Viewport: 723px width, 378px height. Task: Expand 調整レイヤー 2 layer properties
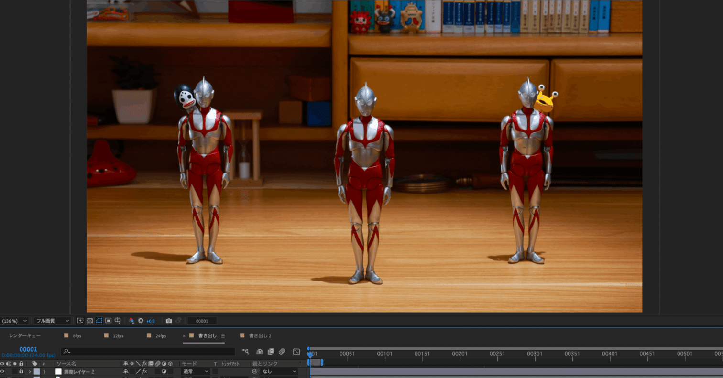pos(30,371)
